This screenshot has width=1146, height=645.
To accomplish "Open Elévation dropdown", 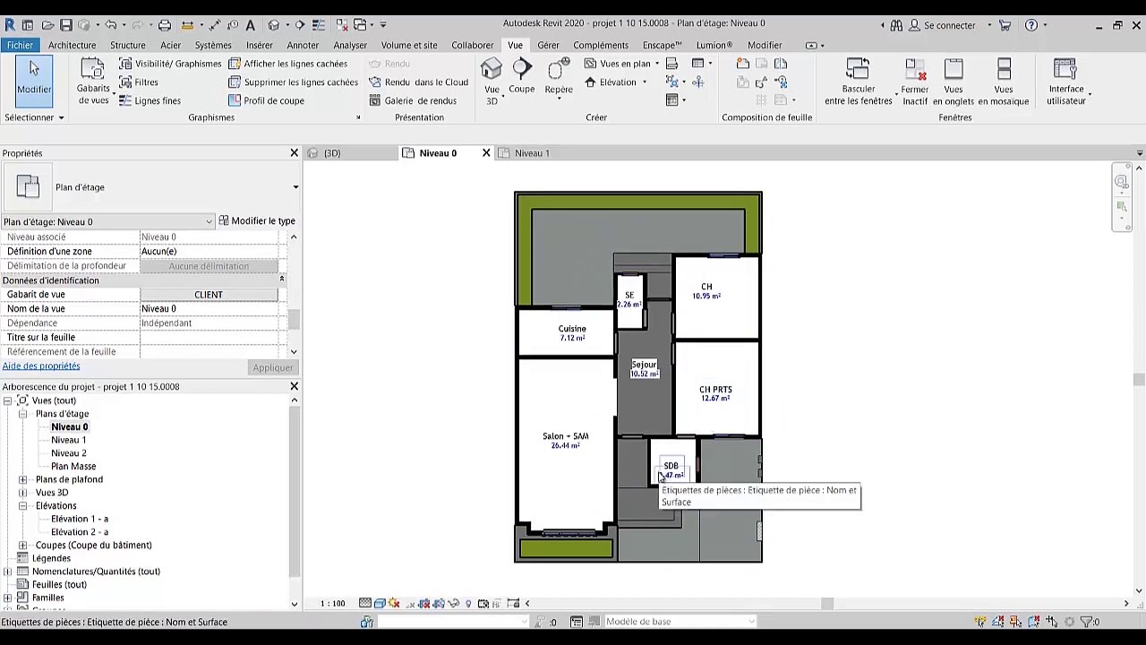I will click(616, 82).
